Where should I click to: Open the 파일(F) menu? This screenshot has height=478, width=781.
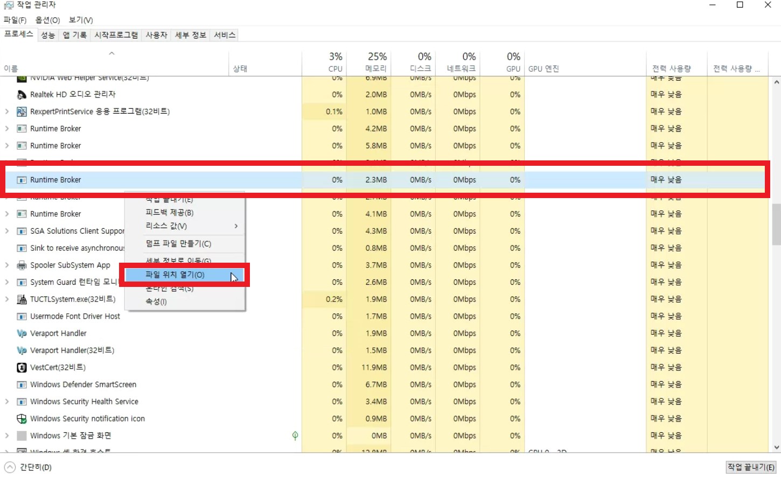tap(15, 20)
